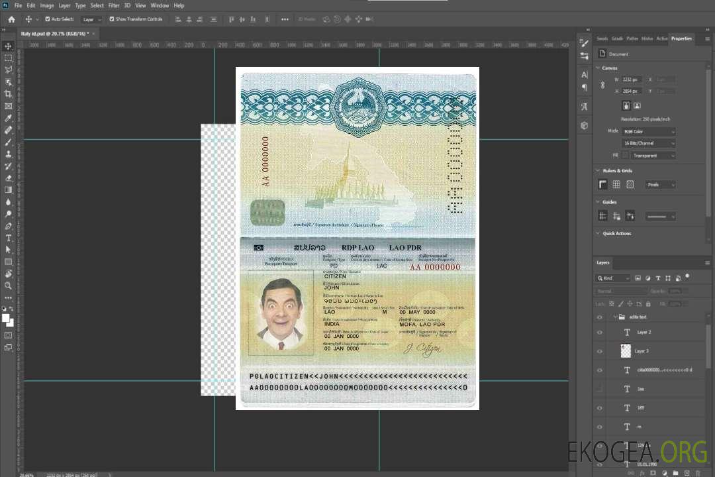
Task: Select the Blur tool
Action: point(8,202)
